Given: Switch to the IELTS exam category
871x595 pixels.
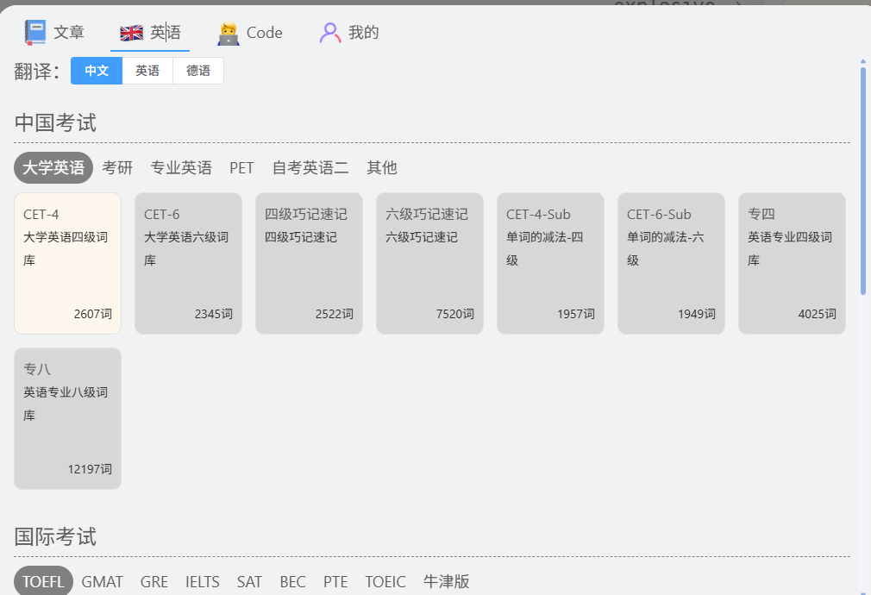Looking at the screenshot, I should tap(202, 582).
